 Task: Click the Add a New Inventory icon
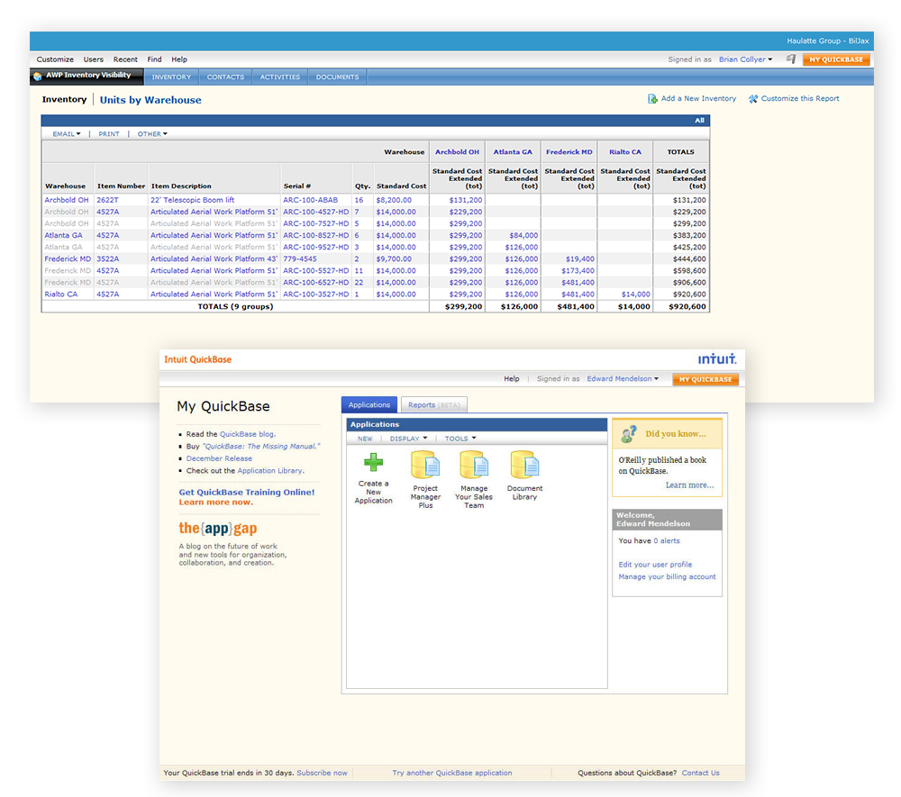tap(652, 99)
